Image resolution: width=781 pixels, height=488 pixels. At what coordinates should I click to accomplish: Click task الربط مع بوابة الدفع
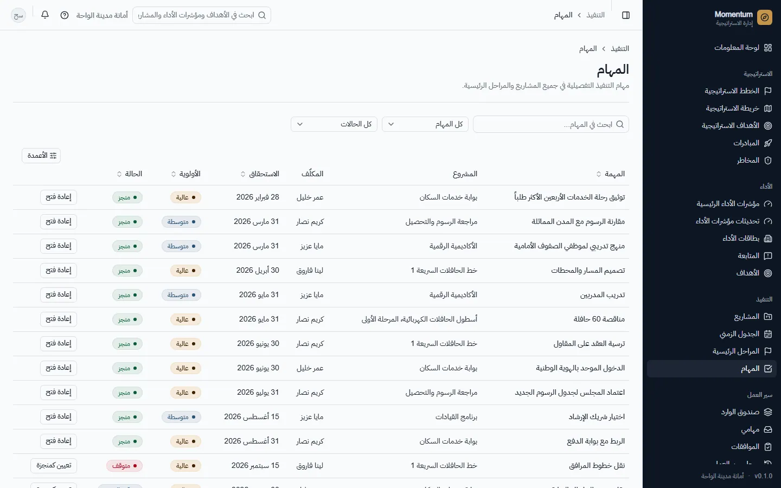click(x=596, y=441)
